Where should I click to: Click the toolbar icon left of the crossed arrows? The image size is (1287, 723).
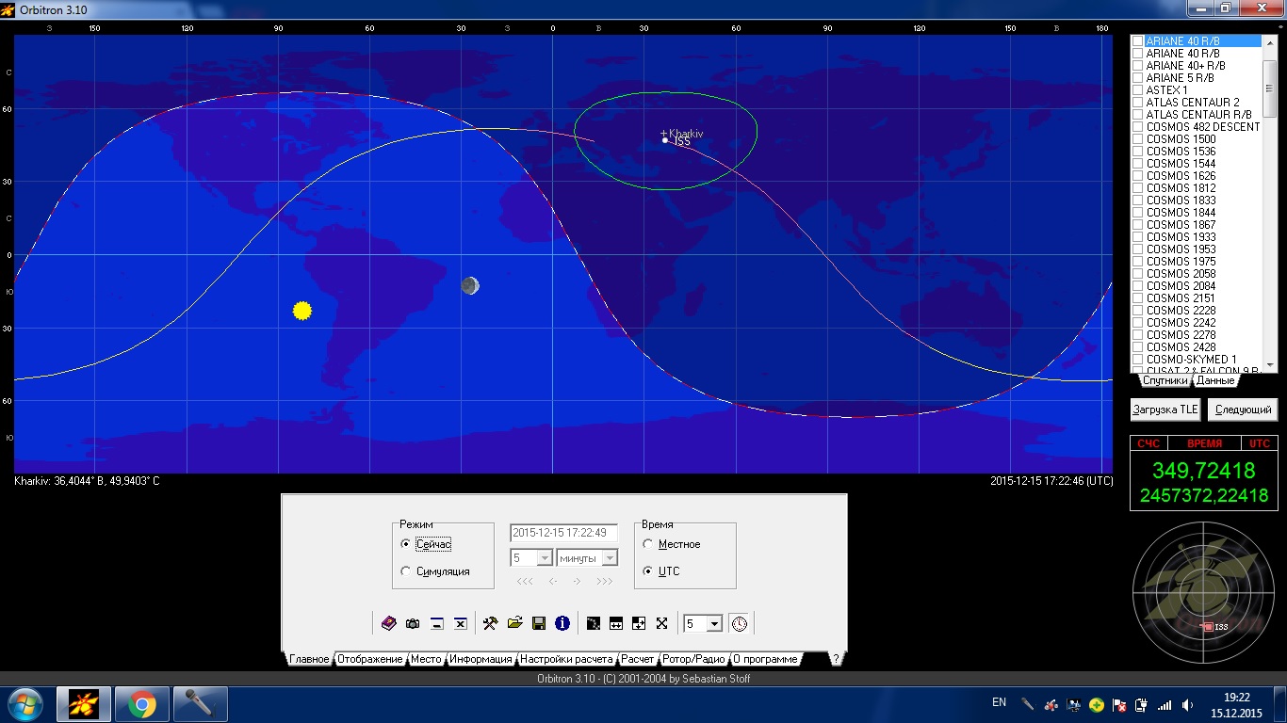click(639, 623)
